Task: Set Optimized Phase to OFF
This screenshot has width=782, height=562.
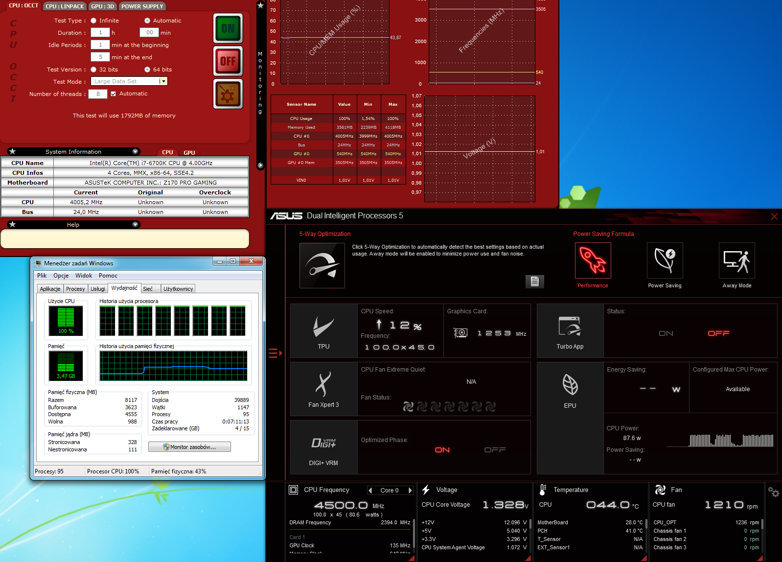Action: tap(495, 450)
